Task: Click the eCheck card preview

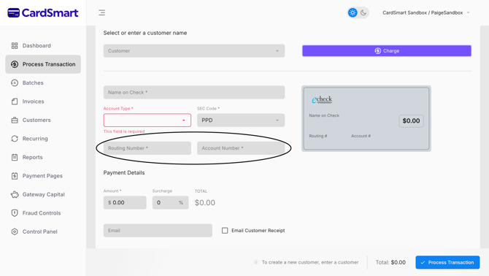Action: click(x=366, y=118)
